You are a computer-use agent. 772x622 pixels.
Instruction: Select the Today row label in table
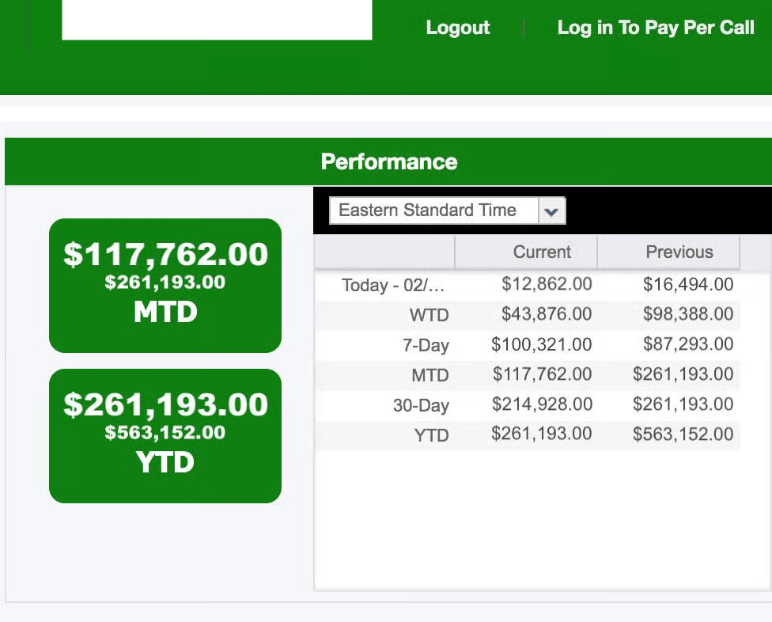[x=393, y=286]
